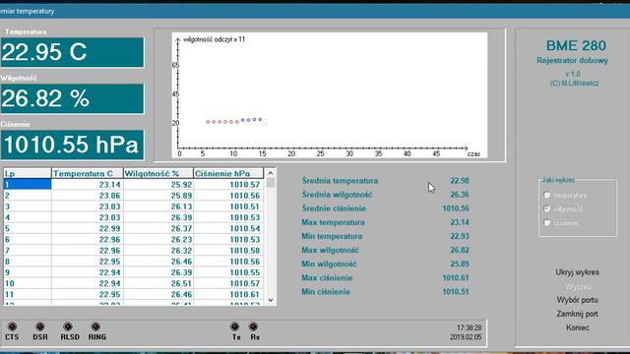Screen dimensions: 630x354
Task: Click the 1010.55 hPa pressure display
Action: pos(72,145)
